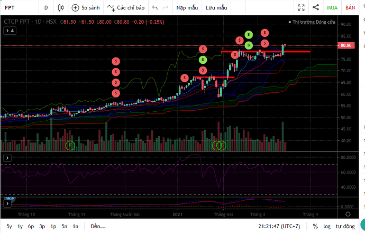The image size is (365, 233).
Task: Toggle tự động auto scale
Action: coord(345,226)
